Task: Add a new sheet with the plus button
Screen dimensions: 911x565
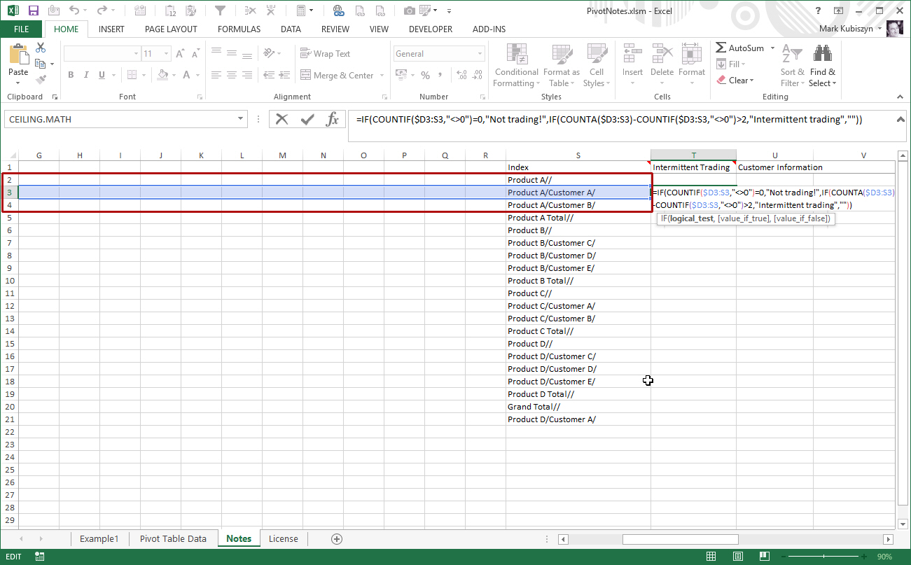Action: pyautogui.click(x=337, y=538)
